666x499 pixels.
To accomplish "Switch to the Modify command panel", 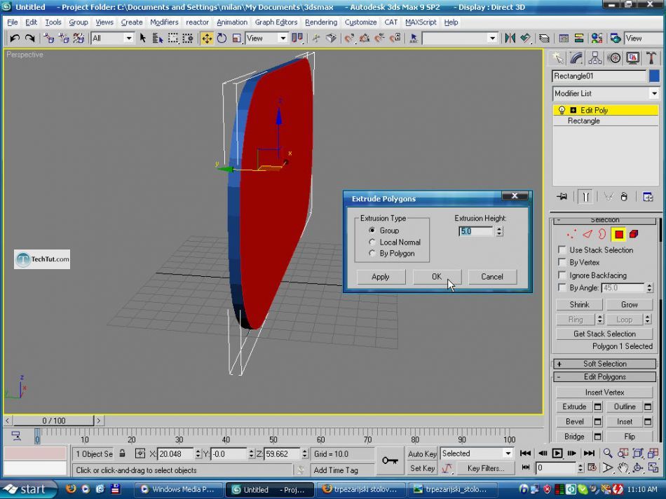I will coord(576,58).
